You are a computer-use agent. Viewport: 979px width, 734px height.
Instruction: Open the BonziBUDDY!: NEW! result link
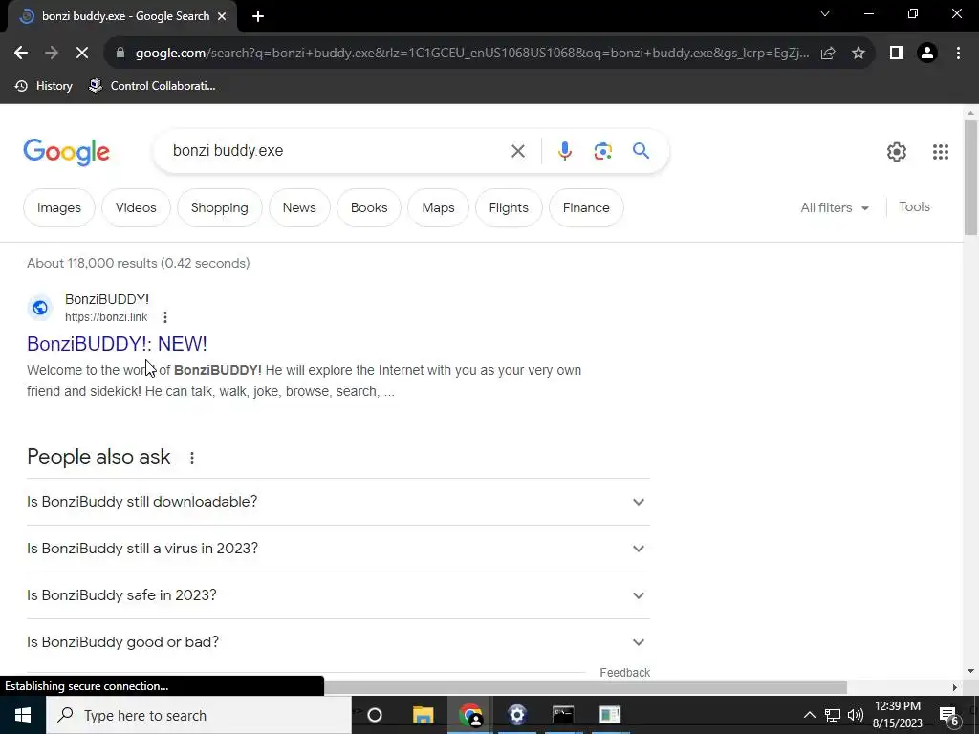coord(117,344)
